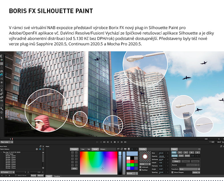Select the Color paint mode button
The height and width of the screenshot is (181, 224).
pos(181,156)
